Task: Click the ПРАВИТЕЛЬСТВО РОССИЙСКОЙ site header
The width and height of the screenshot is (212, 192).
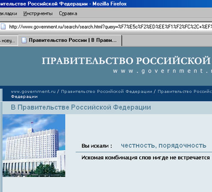Action: click(127, 60)
